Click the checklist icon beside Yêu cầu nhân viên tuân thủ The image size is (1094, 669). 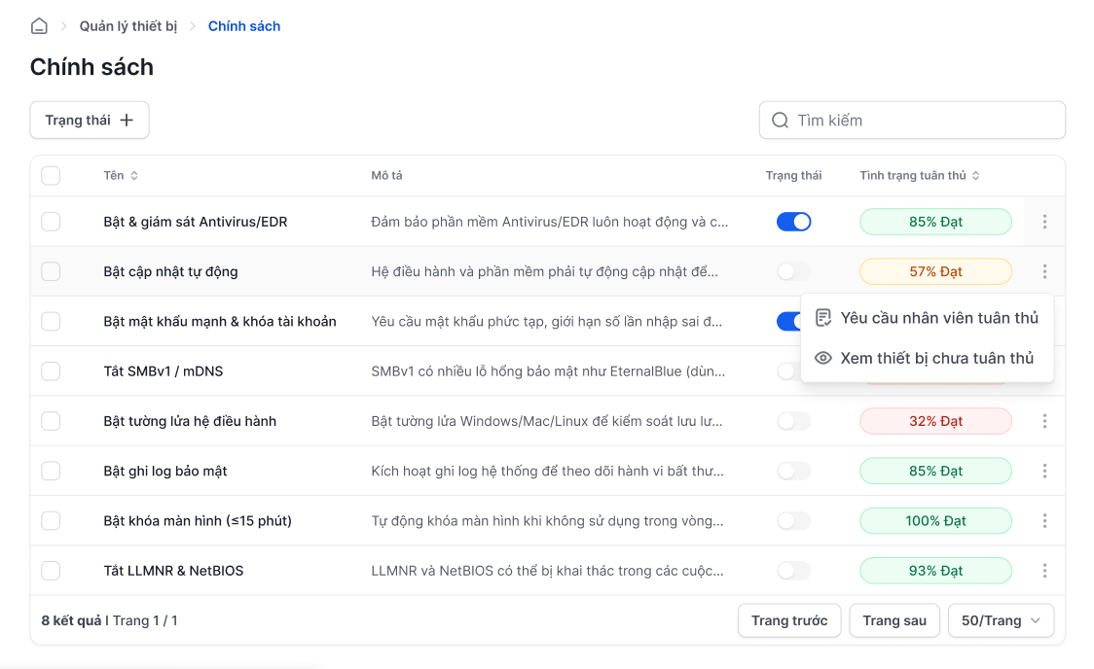click(x=823, y=318)
